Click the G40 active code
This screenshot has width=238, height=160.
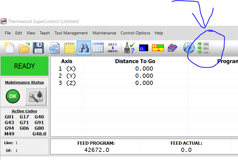pyautogui.click(x=39, y=117)
